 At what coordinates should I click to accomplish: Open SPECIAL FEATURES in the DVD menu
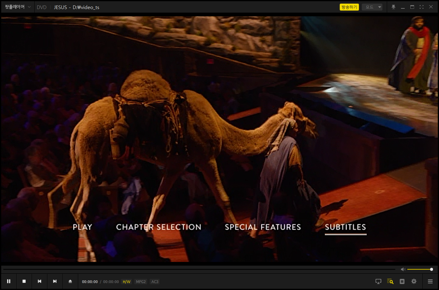[x=263, y=227]
